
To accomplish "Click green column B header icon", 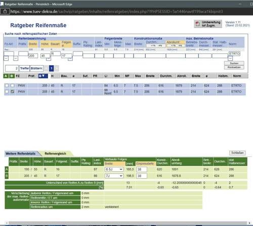I will point(12,76).
